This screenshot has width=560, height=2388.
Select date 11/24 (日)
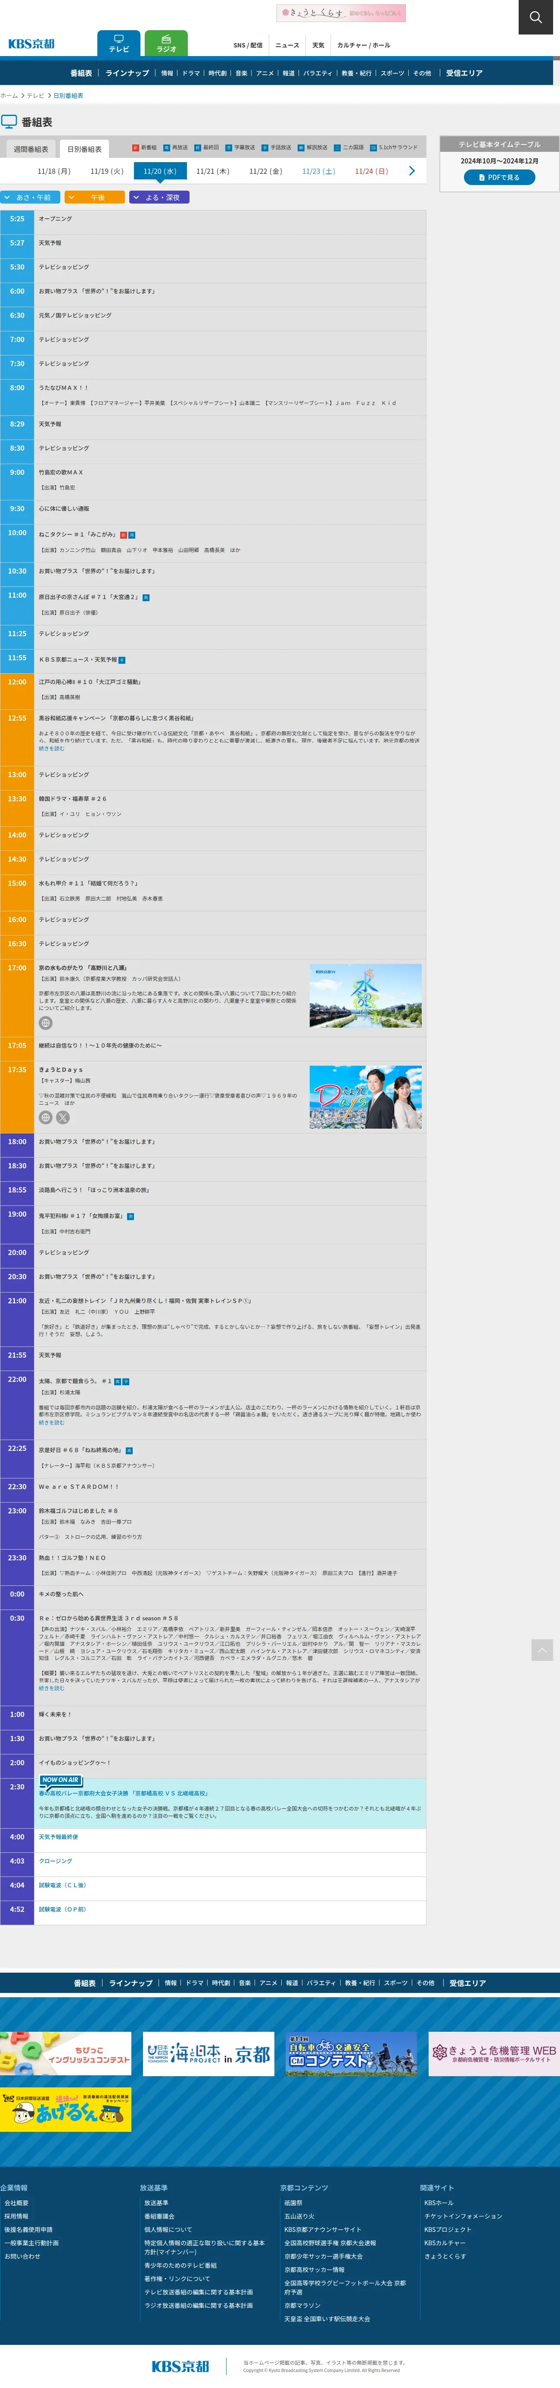(x=371, y=172)
